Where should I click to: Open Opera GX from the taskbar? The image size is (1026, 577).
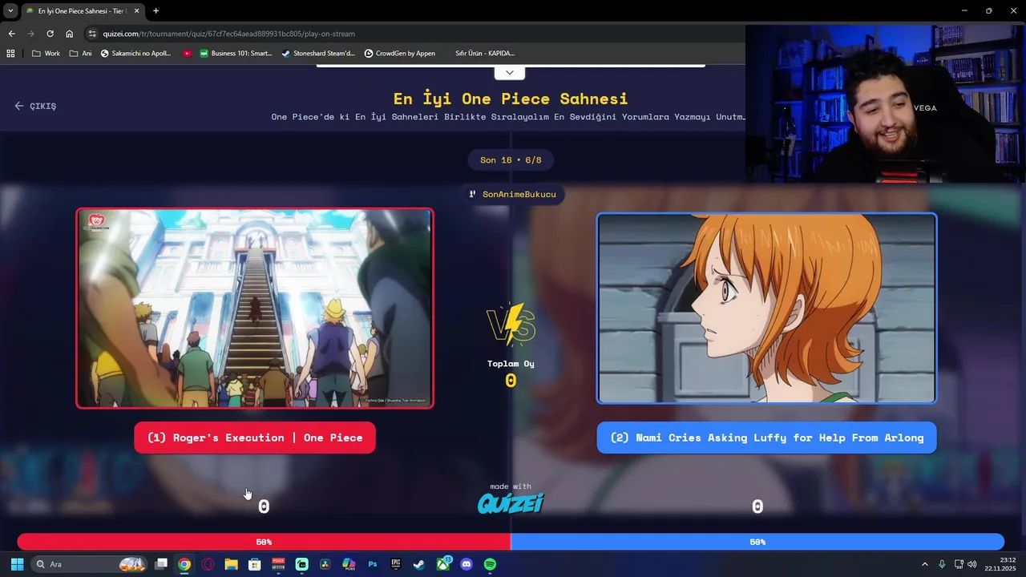tap(208, 564)
